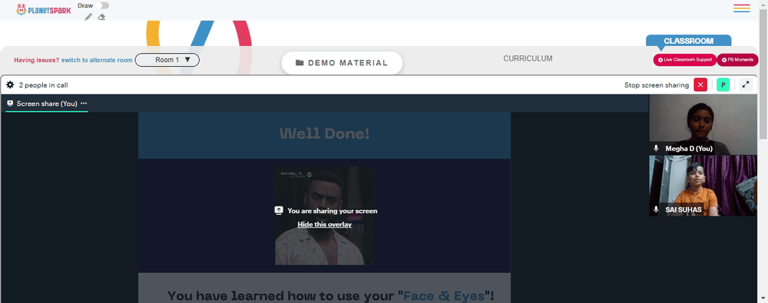Screen dimensions: 768x303
Task: Click the folder icon in Demo Material
Action: [x=300, y=63]
